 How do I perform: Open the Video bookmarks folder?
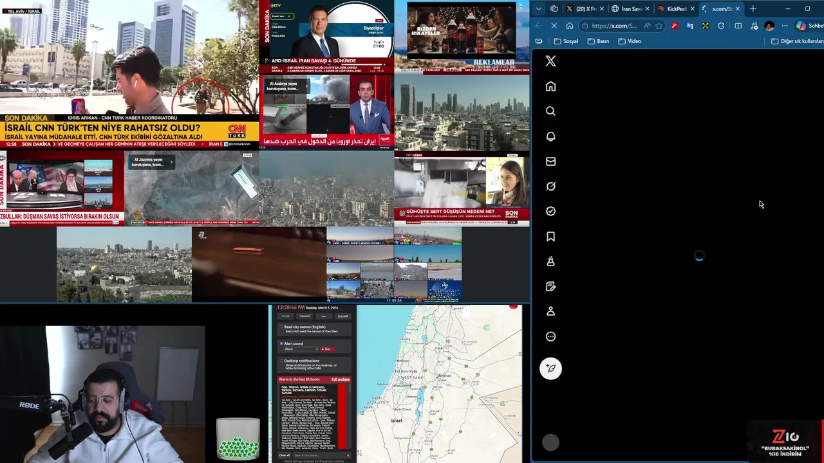pyautogui.click(x=630, y=41)
